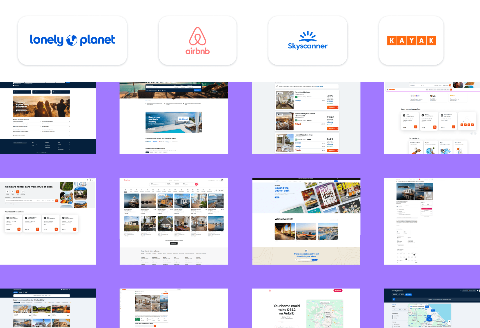Image resolution: width=480 pixels, height=328 pixels.
Task: Switch to the Car Hire tab in Skyscanner
Action: 408,294
